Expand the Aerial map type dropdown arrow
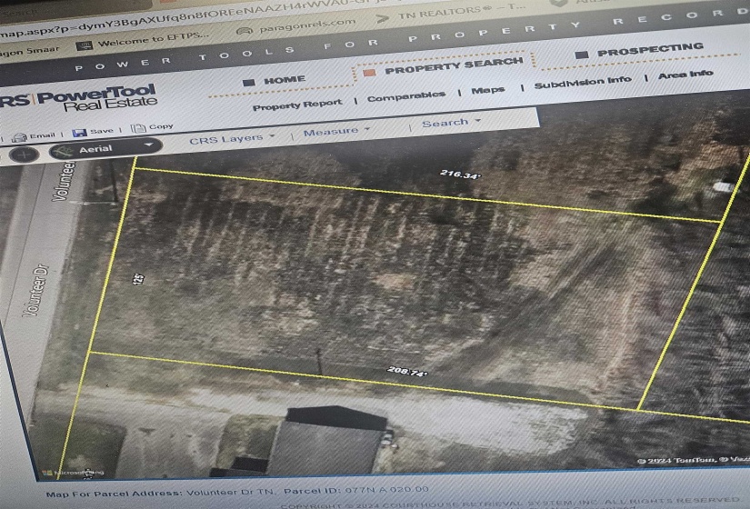The height and width of the screenshot is (509, 750). point(148,145)
